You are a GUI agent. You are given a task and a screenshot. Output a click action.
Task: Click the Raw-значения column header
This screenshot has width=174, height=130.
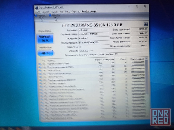(137, 59)
